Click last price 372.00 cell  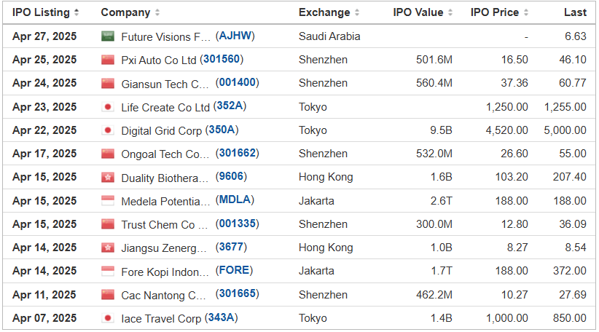[x=569, y=271]
